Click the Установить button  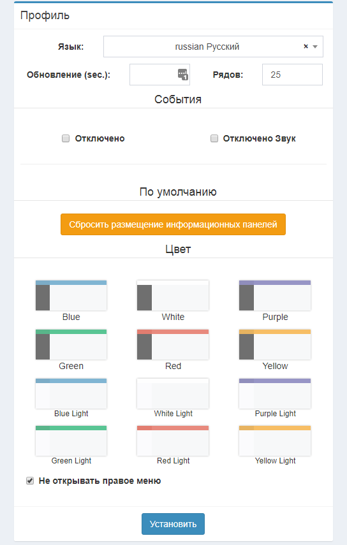(x=173, y=524)
